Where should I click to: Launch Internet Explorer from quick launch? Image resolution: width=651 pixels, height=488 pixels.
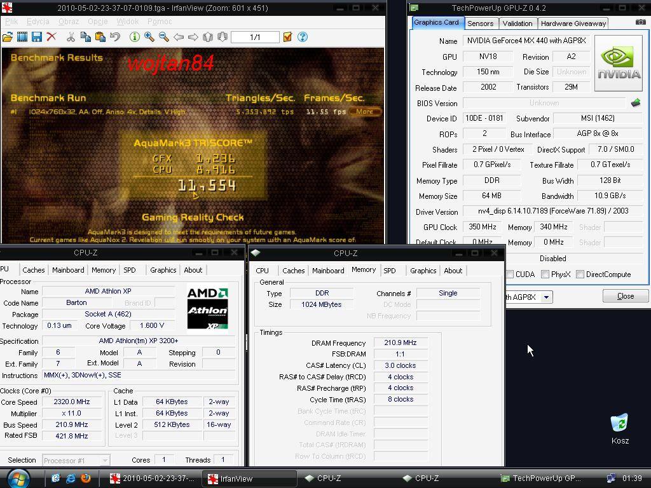click(x=71, y=478)
